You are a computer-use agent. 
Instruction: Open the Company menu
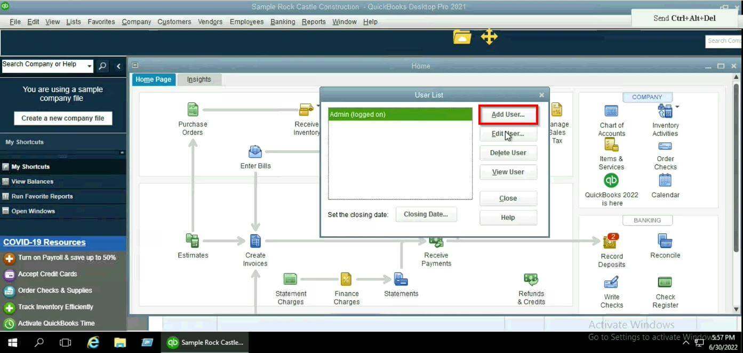[x=136, y=21]
